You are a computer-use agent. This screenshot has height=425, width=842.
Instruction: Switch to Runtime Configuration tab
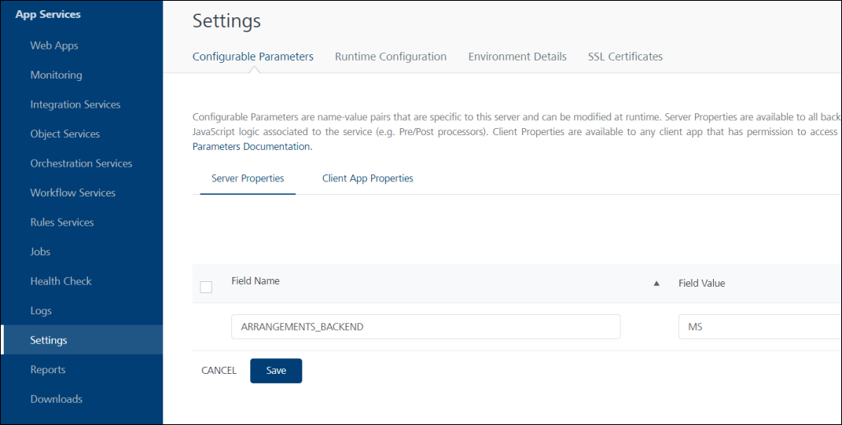pos(391,57)
